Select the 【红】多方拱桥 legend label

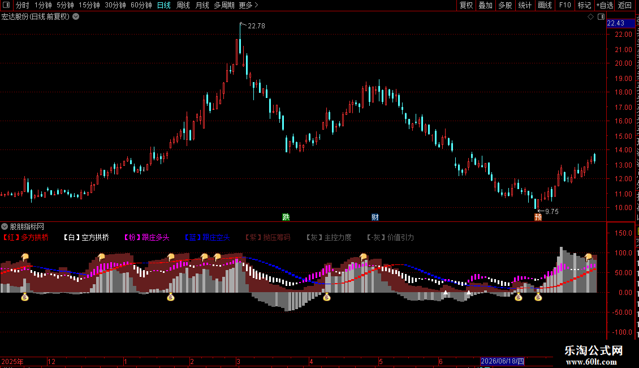coord(25,237)
